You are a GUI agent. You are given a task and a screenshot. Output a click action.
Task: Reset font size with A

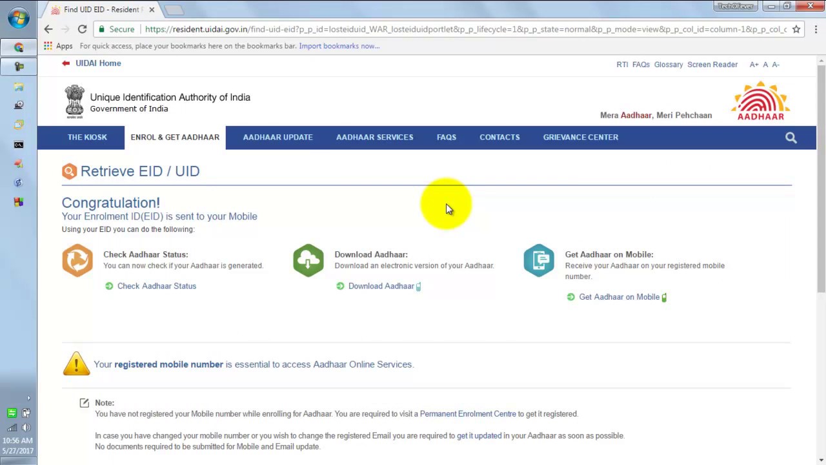(765, 65)
